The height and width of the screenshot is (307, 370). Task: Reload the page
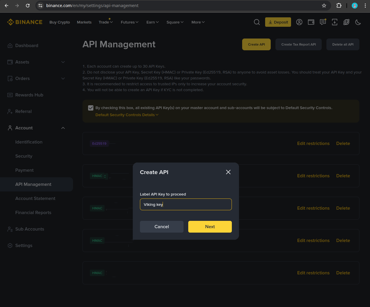pyautogui.click(x=28, y=6)
